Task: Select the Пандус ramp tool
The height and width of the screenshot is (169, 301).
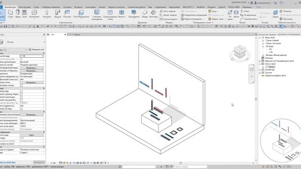Action: tap(145, 14)
